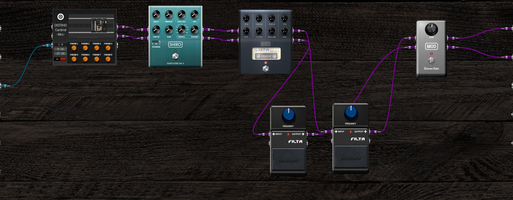Toggle the ROOMSIZE S M L switch
This screenshot has width=513, height=200.
156,42
